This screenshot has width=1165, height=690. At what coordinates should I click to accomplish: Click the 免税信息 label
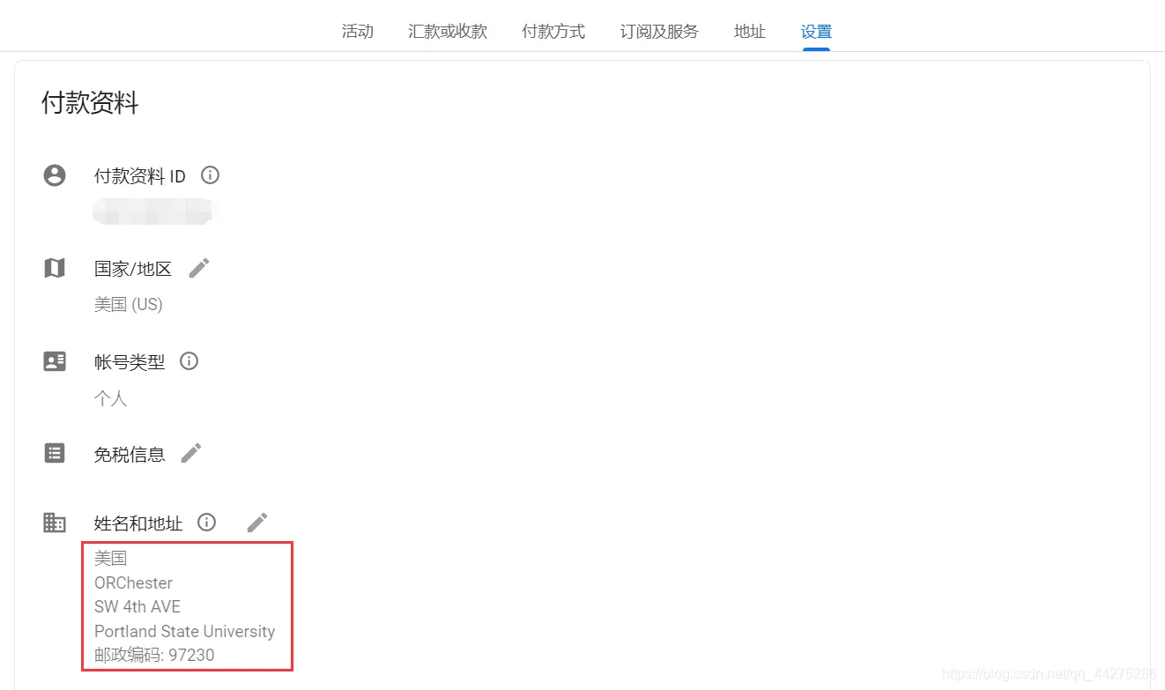pos(130,455)
